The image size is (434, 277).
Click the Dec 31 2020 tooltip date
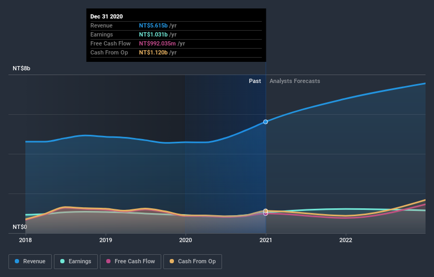(x=107, y=16)
